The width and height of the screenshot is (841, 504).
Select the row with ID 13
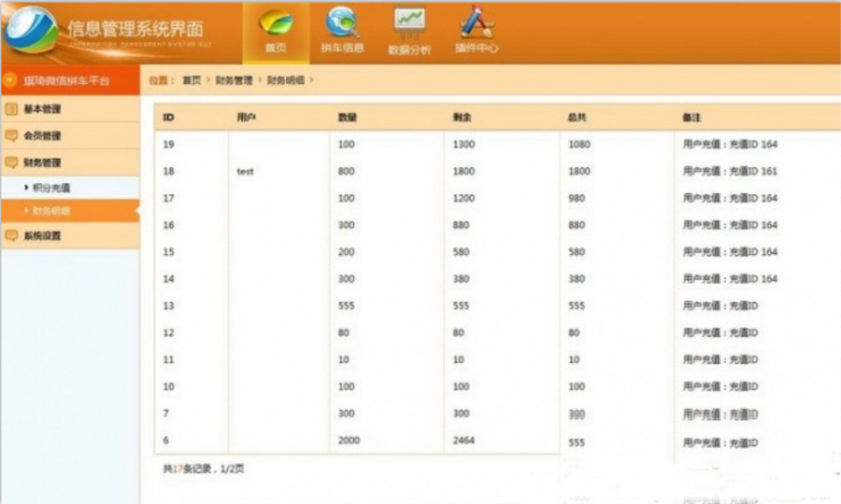coord(496,306)
